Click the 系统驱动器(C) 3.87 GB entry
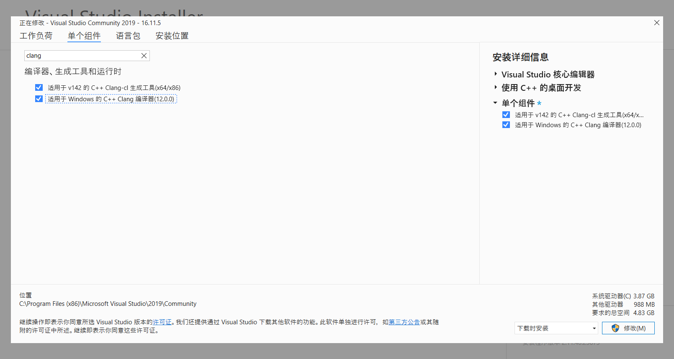 point(623,296)
